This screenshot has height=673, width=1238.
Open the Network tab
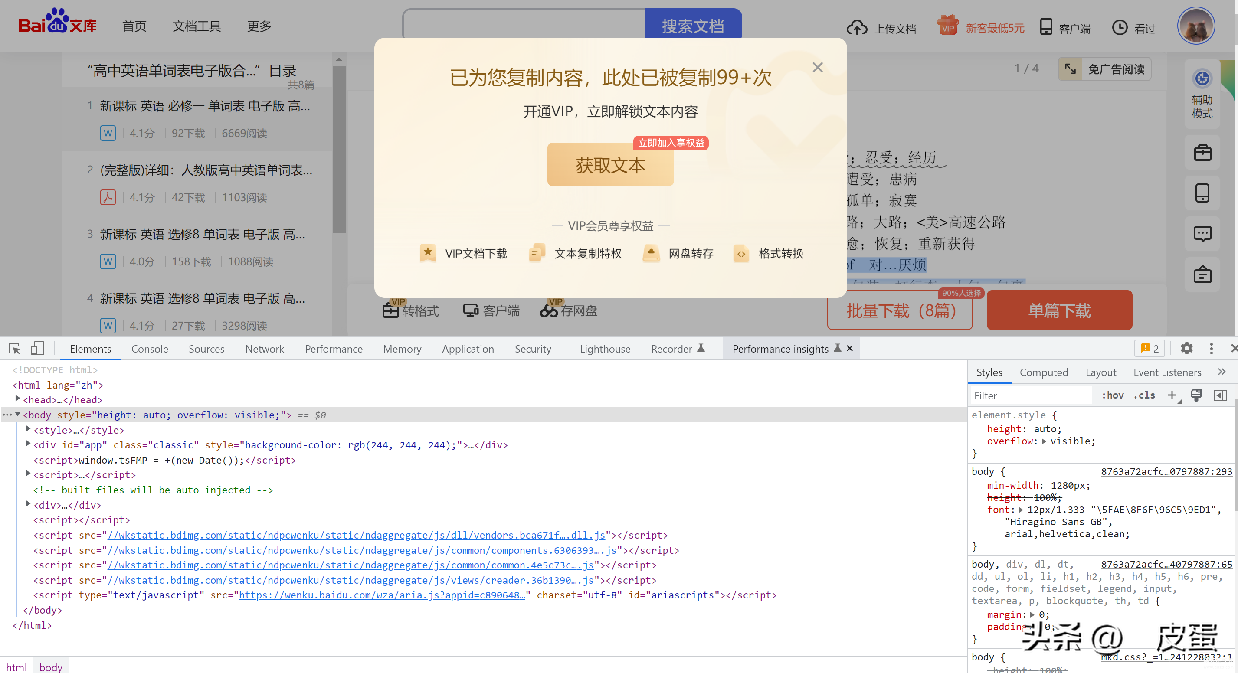point(264,349)
